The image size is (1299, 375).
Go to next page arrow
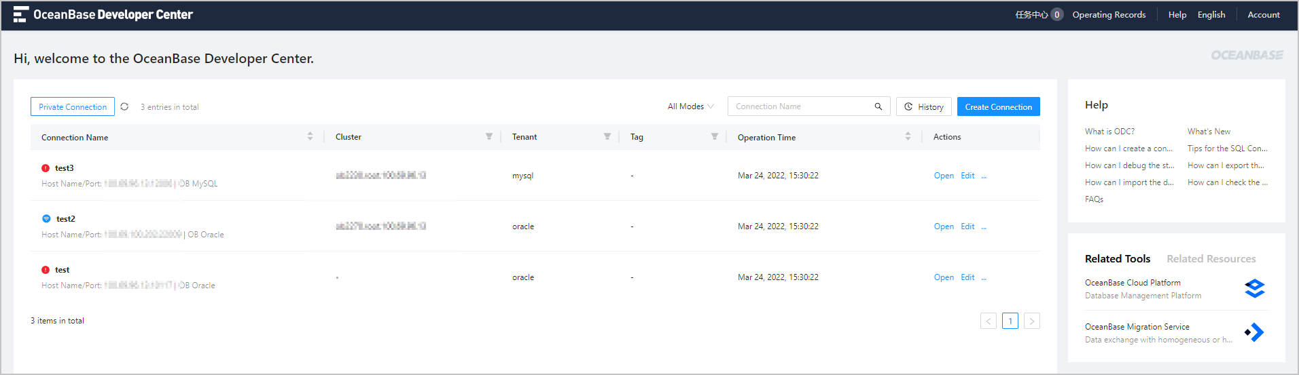pyautogui.click(x=1032, y=321)
